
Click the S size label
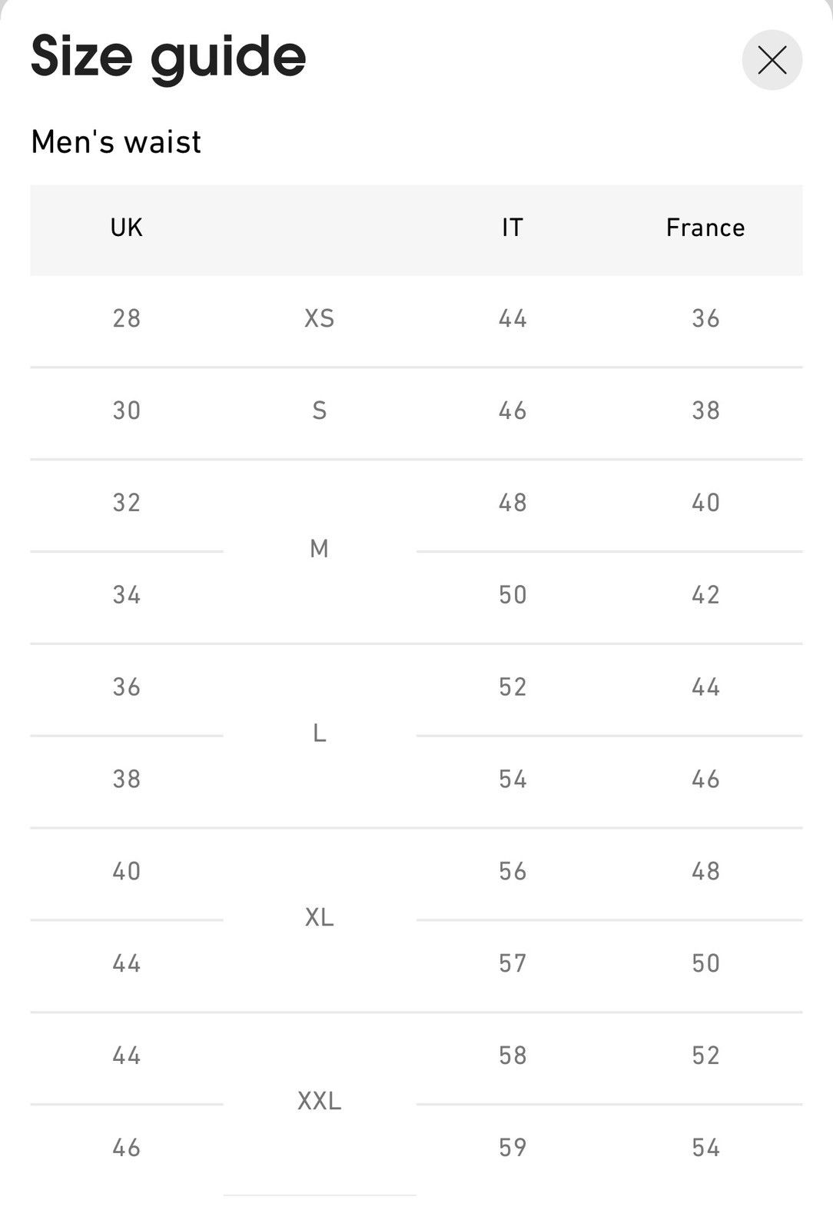tap(320, 411)
